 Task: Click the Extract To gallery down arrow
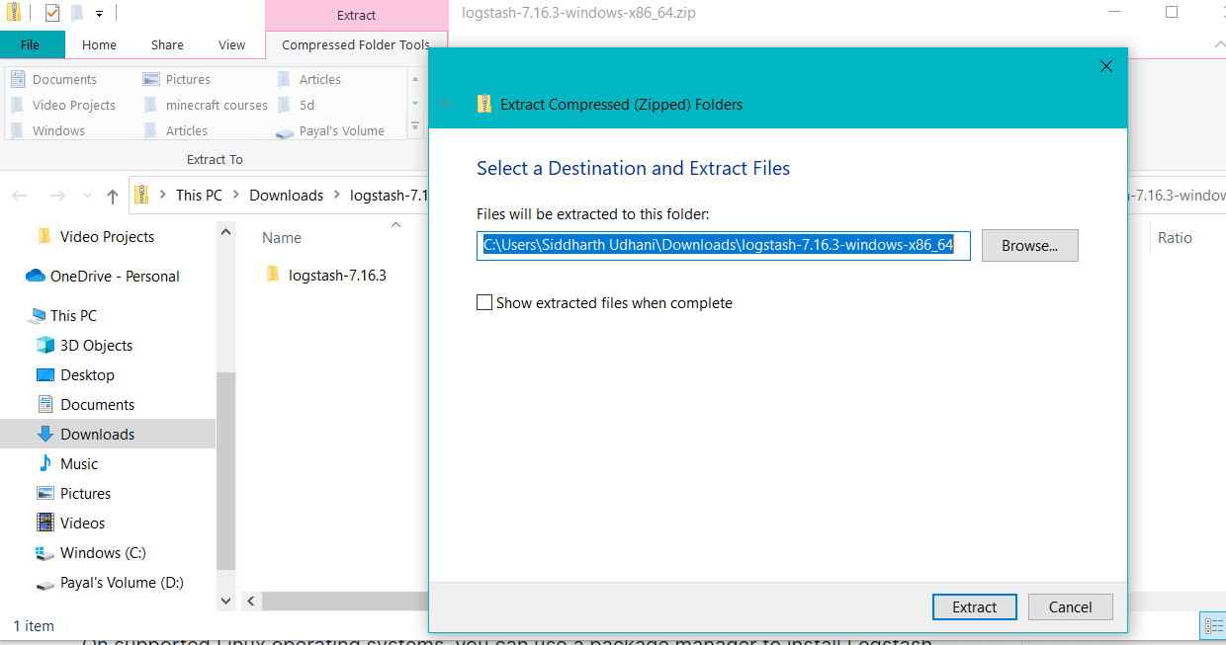click(415, 103)
